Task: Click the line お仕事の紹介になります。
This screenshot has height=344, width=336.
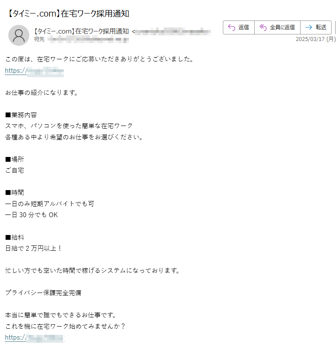Action: pos(42,92)
